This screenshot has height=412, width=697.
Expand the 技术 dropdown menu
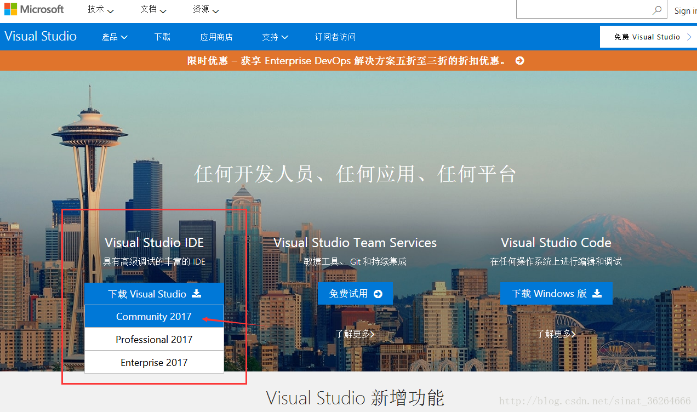click(101, 9)
